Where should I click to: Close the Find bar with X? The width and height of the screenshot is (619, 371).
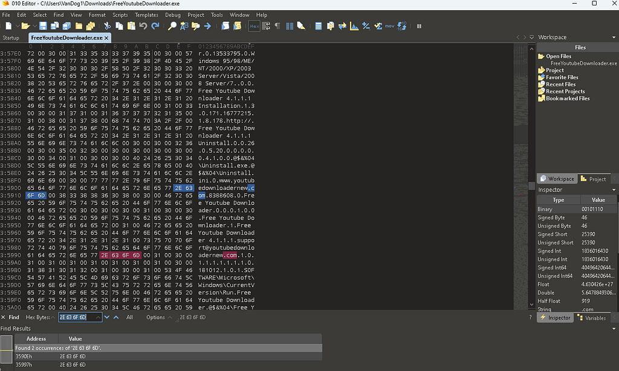(3, 317)
